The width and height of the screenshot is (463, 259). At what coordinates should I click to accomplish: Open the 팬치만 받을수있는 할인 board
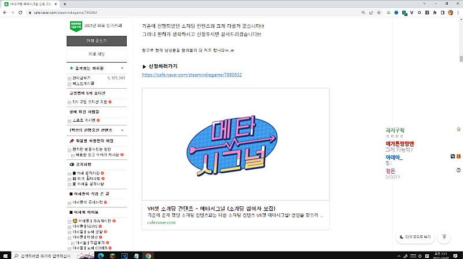(x=91, y=149)
